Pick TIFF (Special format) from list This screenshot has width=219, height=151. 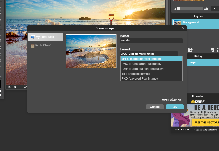tap(136, 74)
